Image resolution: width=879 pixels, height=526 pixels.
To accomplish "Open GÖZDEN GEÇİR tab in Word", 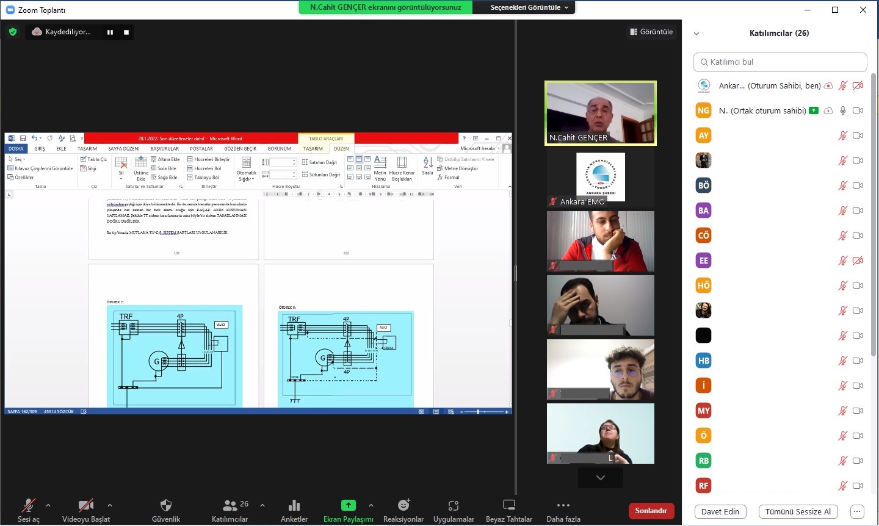I will tap(240, 149).
